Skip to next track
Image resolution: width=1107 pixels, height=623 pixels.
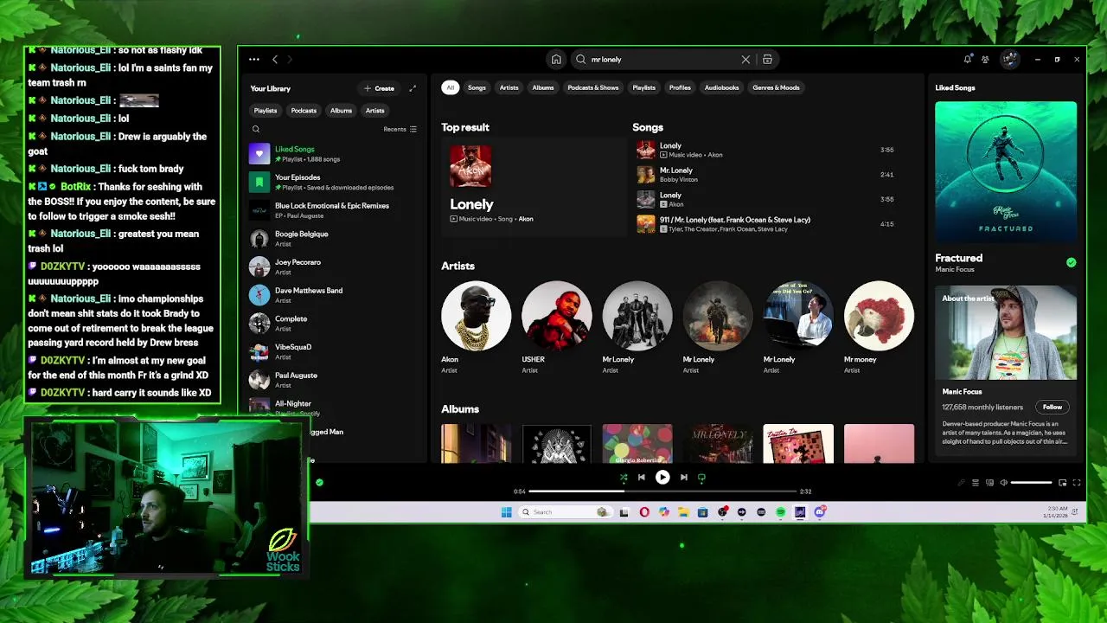coord(683,477)
